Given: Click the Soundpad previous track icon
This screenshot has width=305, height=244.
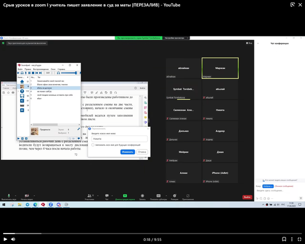Looking at the screenshot, I should [x=37, y=73].
